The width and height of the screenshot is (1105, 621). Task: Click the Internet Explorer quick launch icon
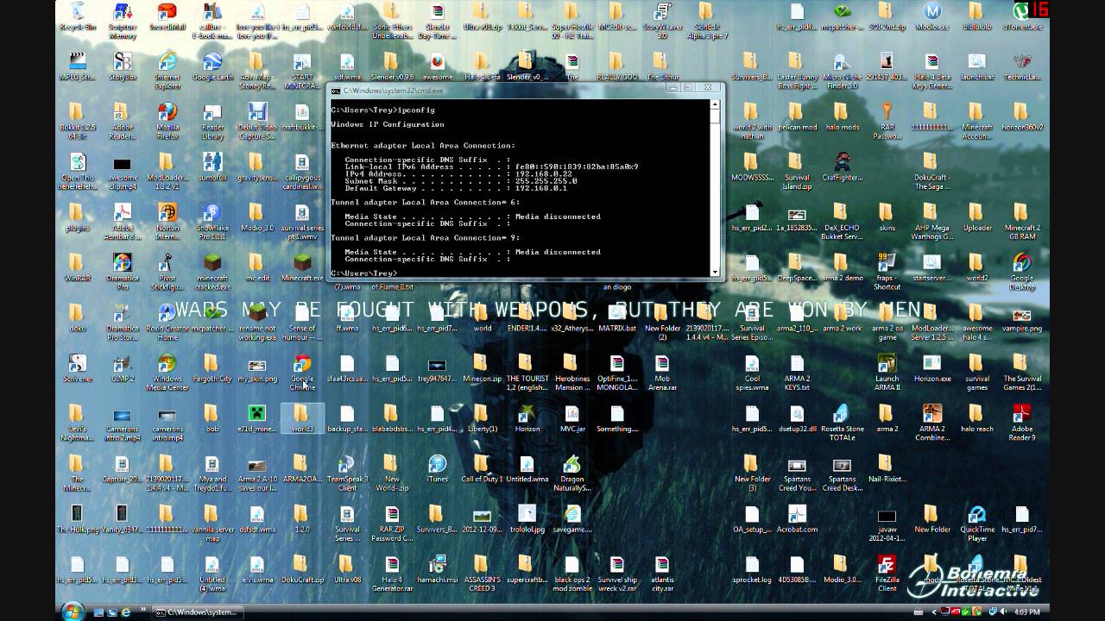tap(125, 612)
